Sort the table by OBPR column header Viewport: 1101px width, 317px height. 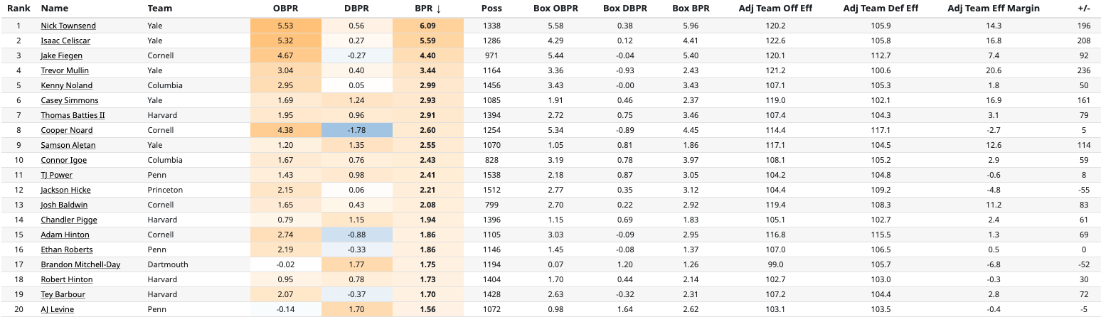click(285, 9)
